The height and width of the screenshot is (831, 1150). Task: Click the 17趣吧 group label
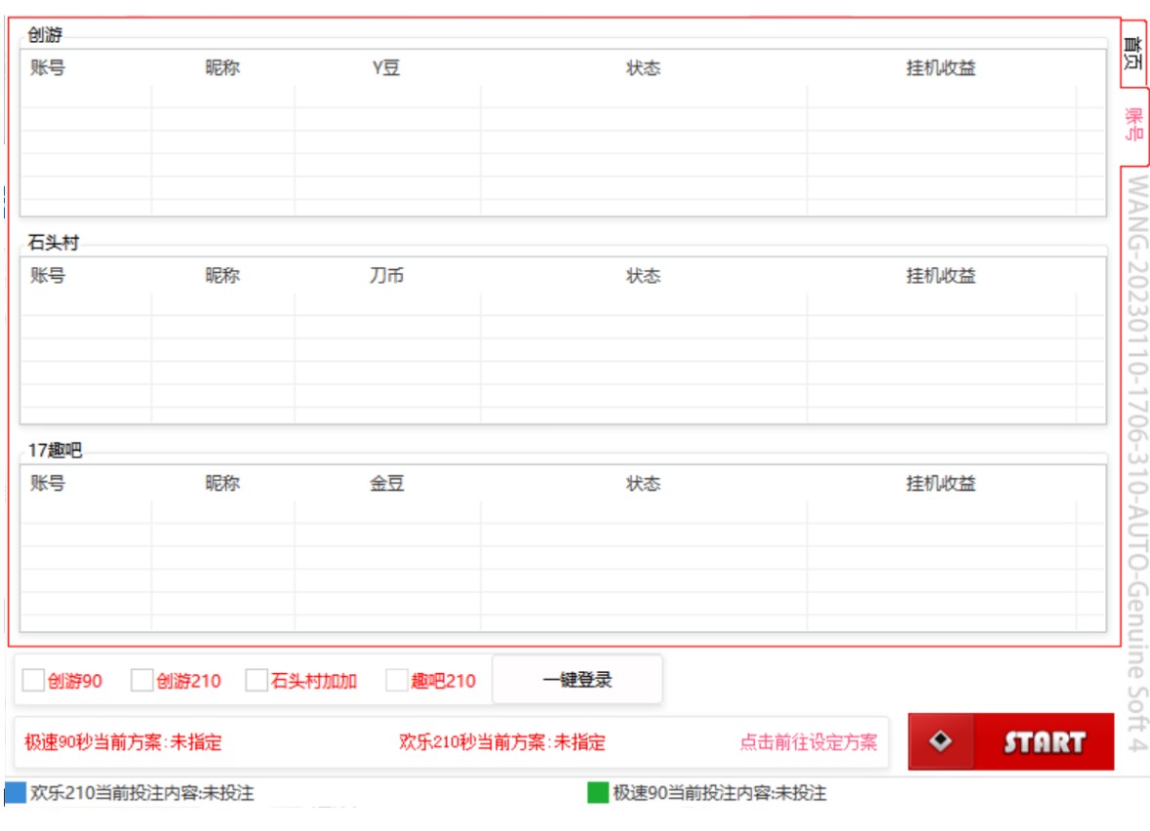point(55,450)
